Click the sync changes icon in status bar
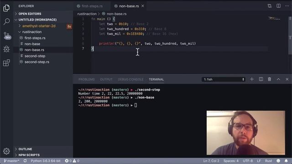 (x=25, y=161)
